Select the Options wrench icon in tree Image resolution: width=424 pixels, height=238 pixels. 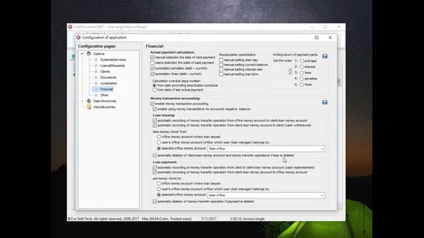[x=89, y=54]
